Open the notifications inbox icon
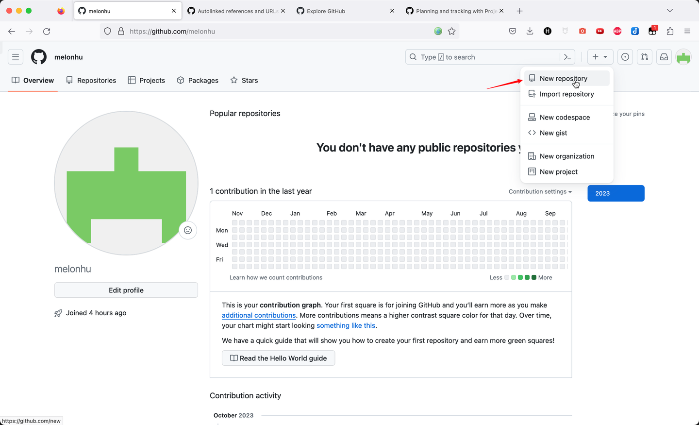699x425 pixels. tap(664, 57)
